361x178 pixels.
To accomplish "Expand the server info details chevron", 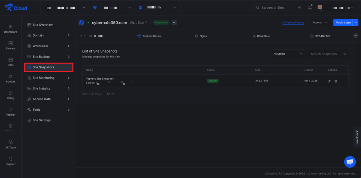I will (355, 36).
